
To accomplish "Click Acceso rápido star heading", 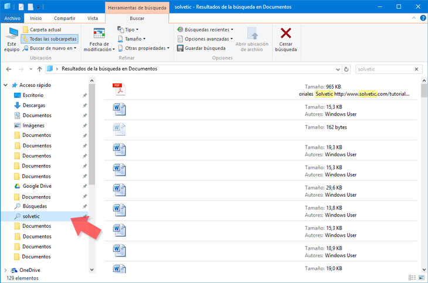I will pyautogui.click(x=32, y=85).
